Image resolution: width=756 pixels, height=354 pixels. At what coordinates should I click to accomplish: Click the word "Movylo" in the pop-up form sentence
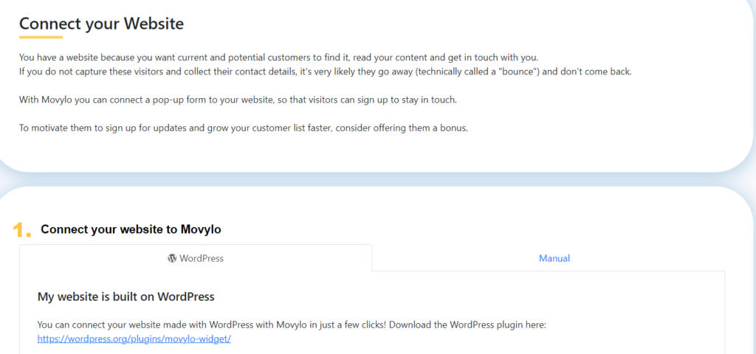pyautogui.click(x=56, y=100)
